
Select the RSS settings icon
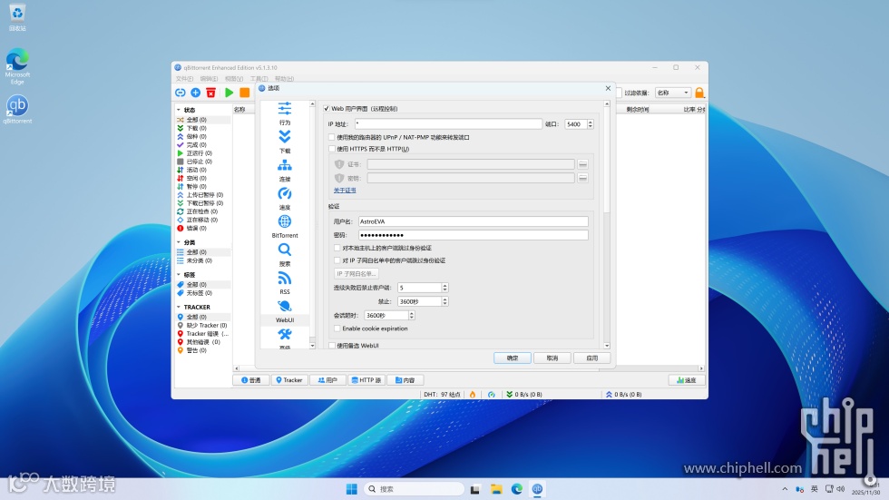(x=285, y=279)
